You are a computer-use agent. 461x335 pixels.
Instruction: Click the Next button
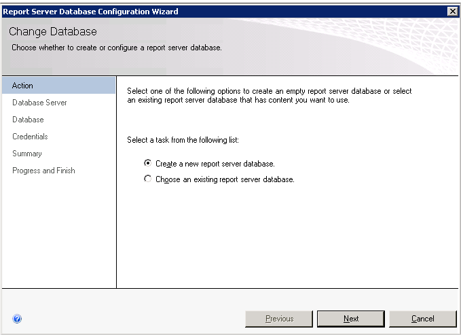[351, 319]
